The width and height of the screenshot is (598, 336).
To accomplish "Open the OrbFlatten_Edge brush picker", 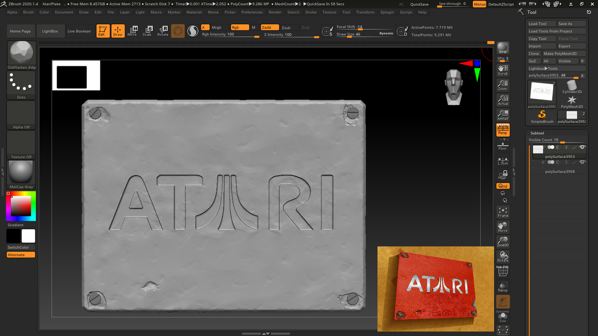I will [21, 56].
